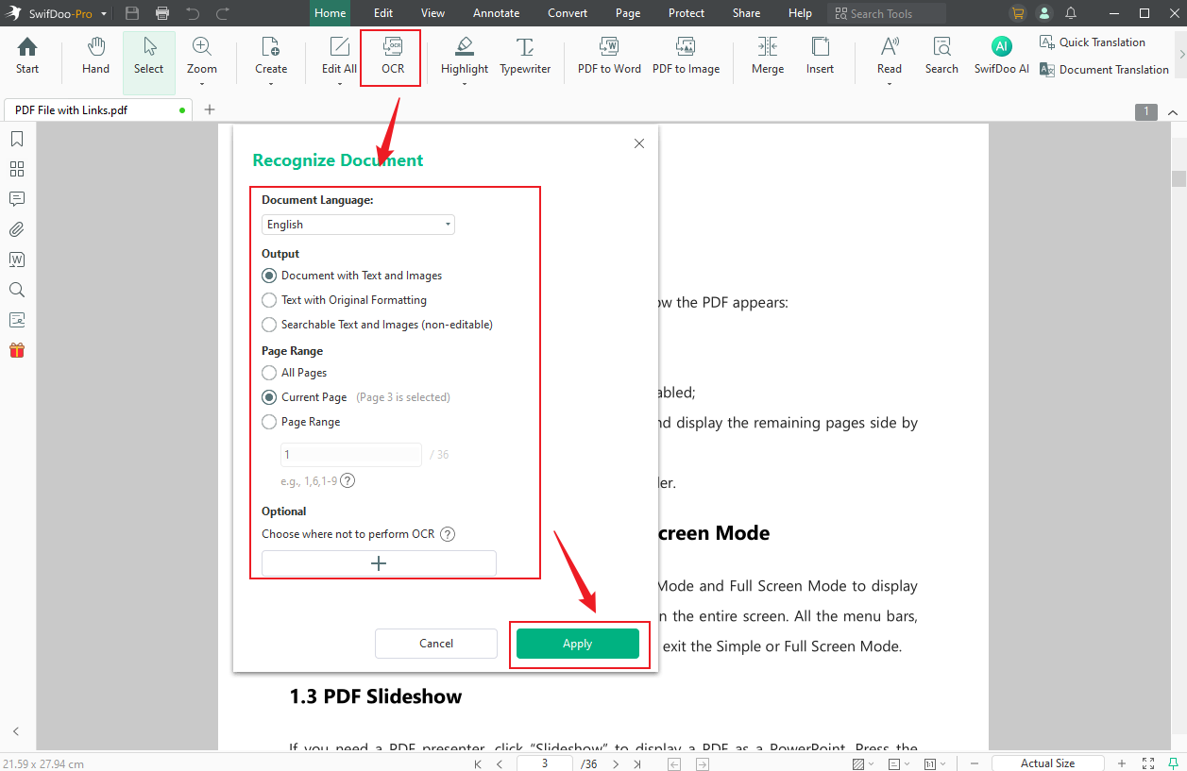
Task: Open the Protect menu
Action: [686, 12]
